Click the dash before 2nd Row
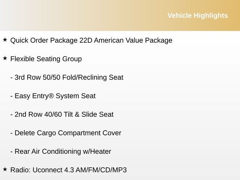This screenshot has height=180, width=240. [12, 115]
